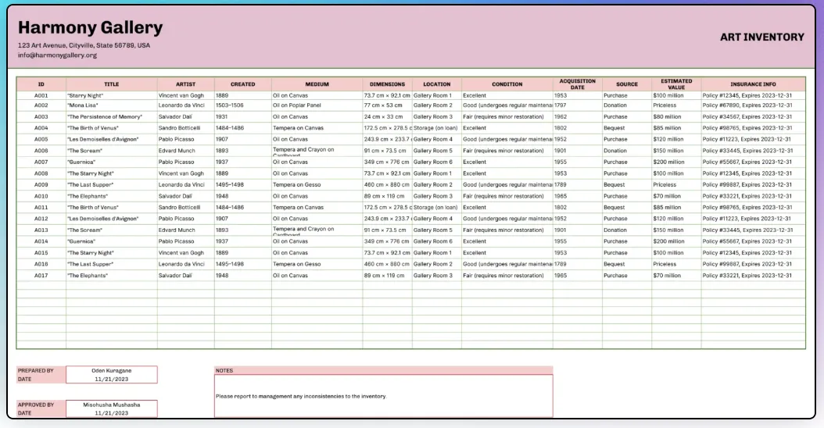The height and width of the screenshot is (428, 824).
Task: Select Bequest source in row A004
Action: (x=627, y=128)
